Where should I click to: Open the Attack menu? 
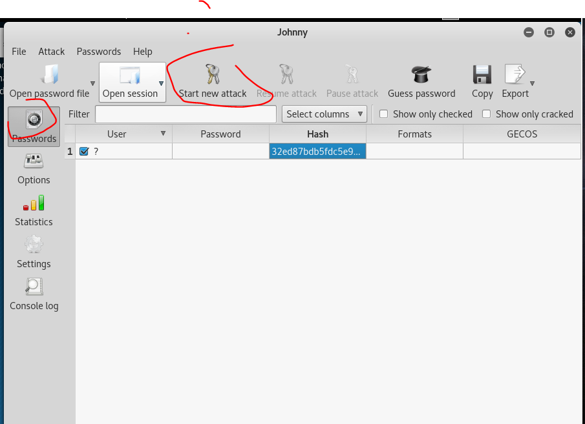pos(51,52)
